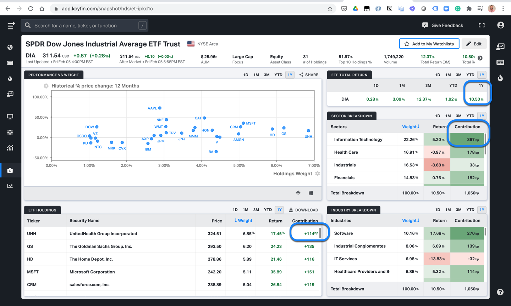Open Give Feedback

point(443,25)
